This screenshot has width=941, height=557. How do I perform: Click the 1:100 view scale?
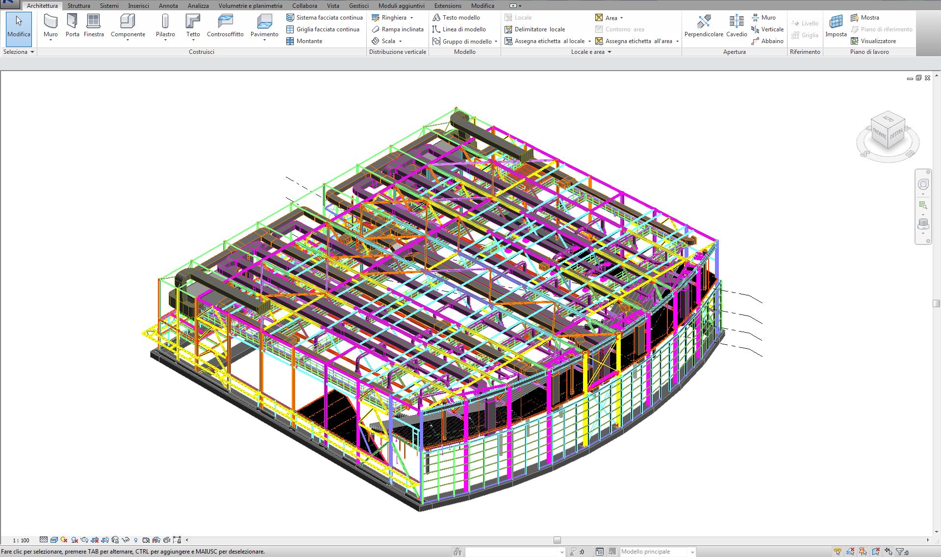click(21, 540)
